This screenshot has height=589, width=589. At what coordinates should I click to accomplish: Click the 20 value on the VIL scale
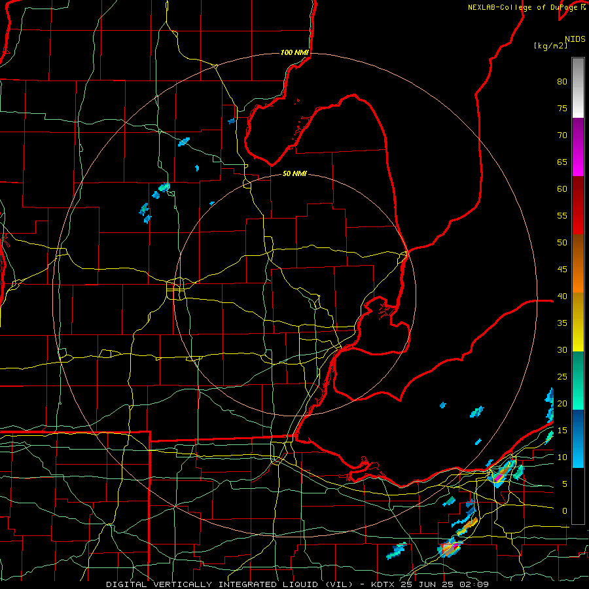562,404
